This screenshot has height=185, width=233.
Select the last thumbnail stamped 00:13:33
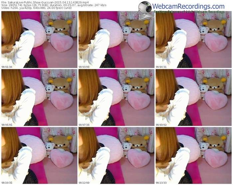[193, 155]
